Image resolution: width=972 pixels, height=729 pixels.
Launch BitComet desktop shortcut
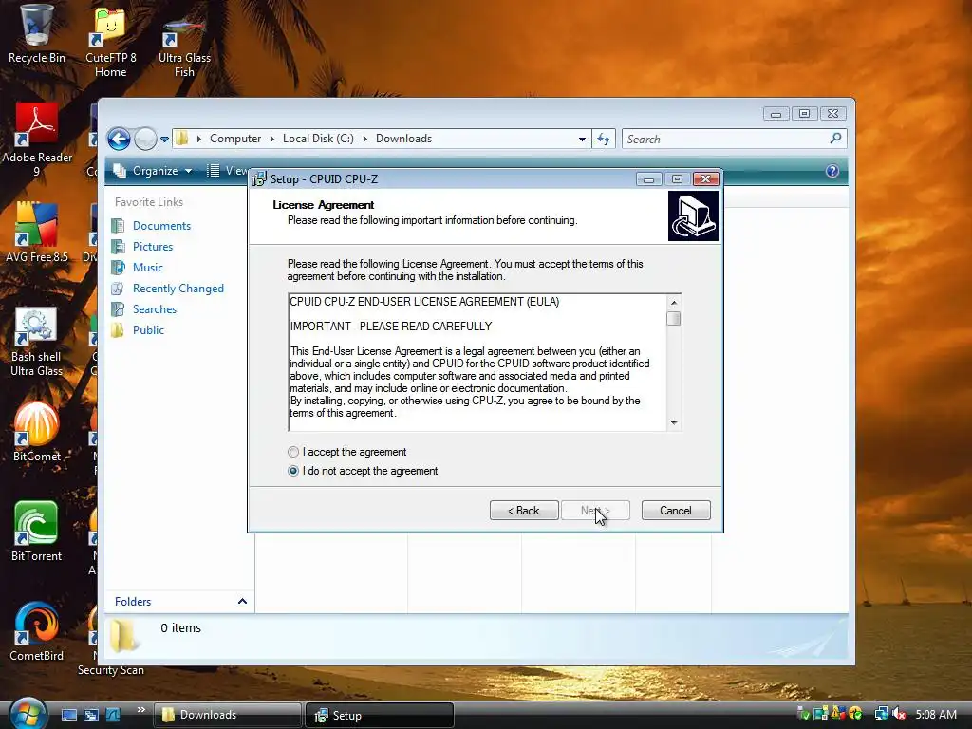tap(37, 432)
